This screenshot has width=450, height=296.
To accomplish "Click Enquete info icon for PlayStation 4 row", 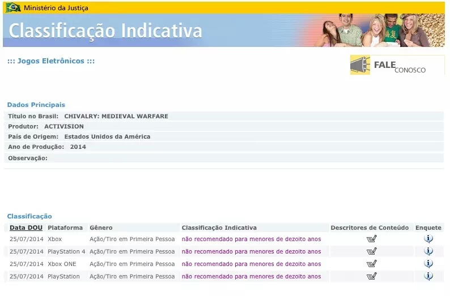I will [428, 251].
